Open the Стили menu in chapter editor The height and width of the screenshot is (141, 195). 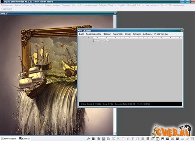pyautogui.click(x=128, y=34)
